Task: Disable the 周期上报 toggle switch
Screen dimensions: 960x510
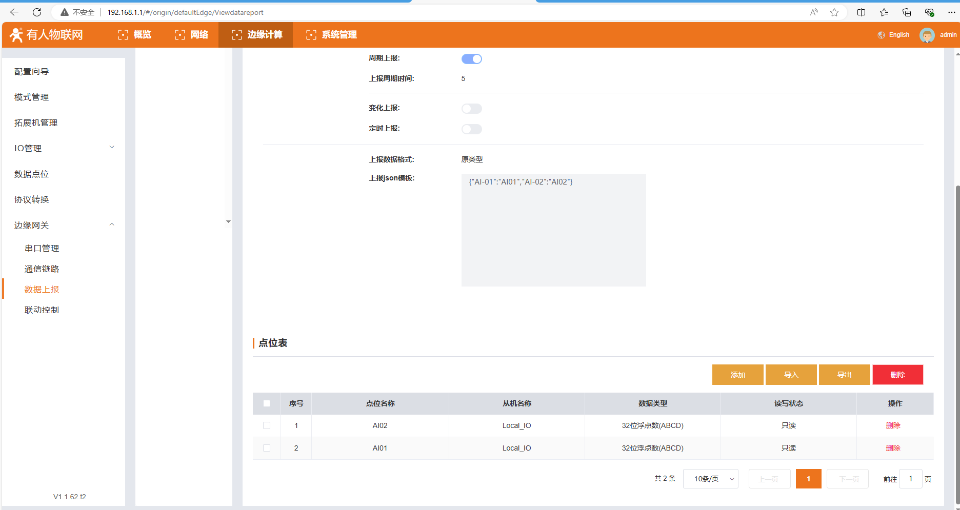Action: 471,59
